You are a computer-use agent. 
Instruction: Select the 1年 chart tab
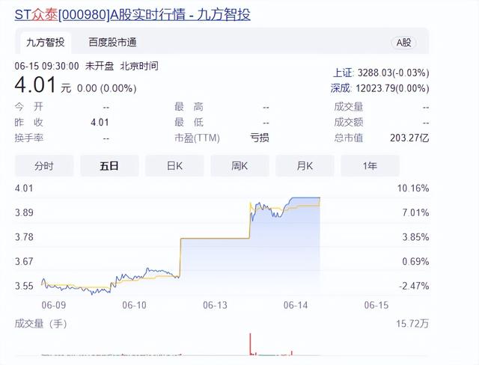(370, 166)
